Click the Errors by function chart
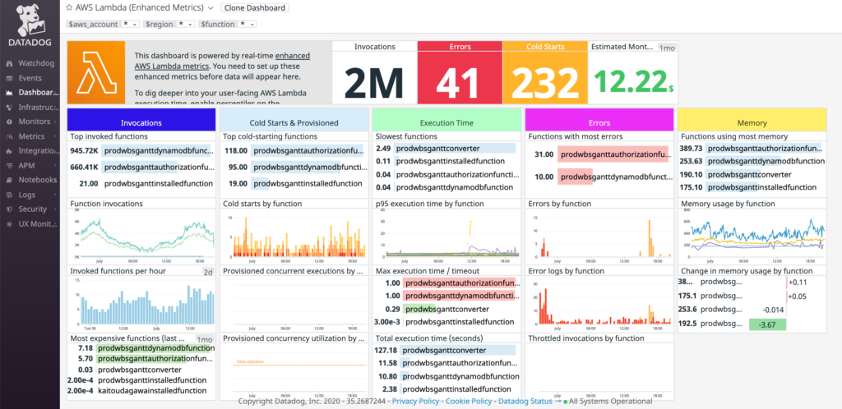Screen dimensions: 842x409 coord(599,236)
